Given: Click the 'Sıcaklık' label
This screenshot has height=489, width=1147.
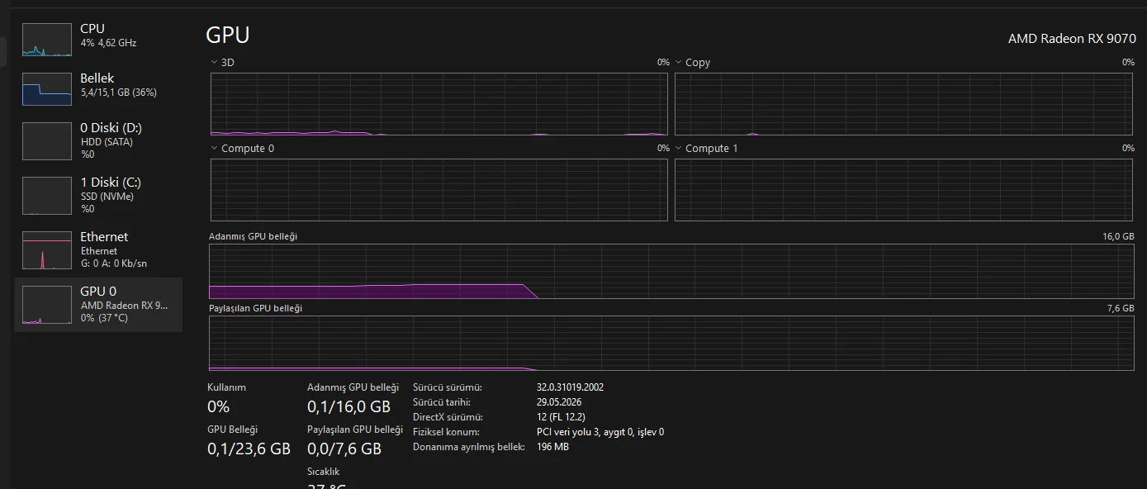Looking at the screenshot, I should tap(324, 472).
